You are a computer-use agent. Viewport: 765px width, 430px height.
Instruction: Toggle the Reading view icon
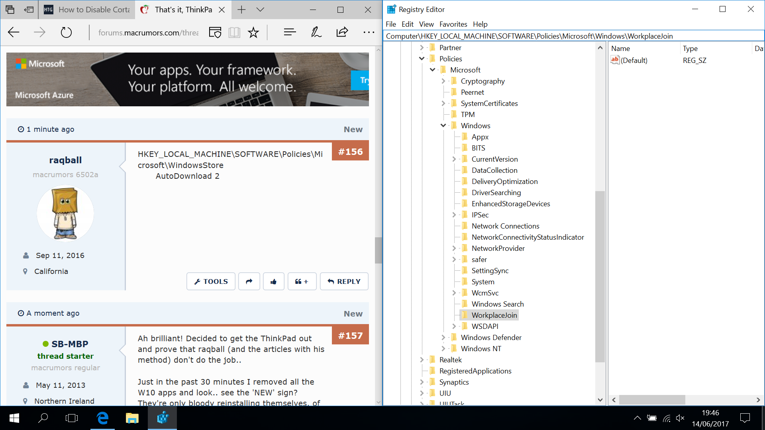pos(234,32)
